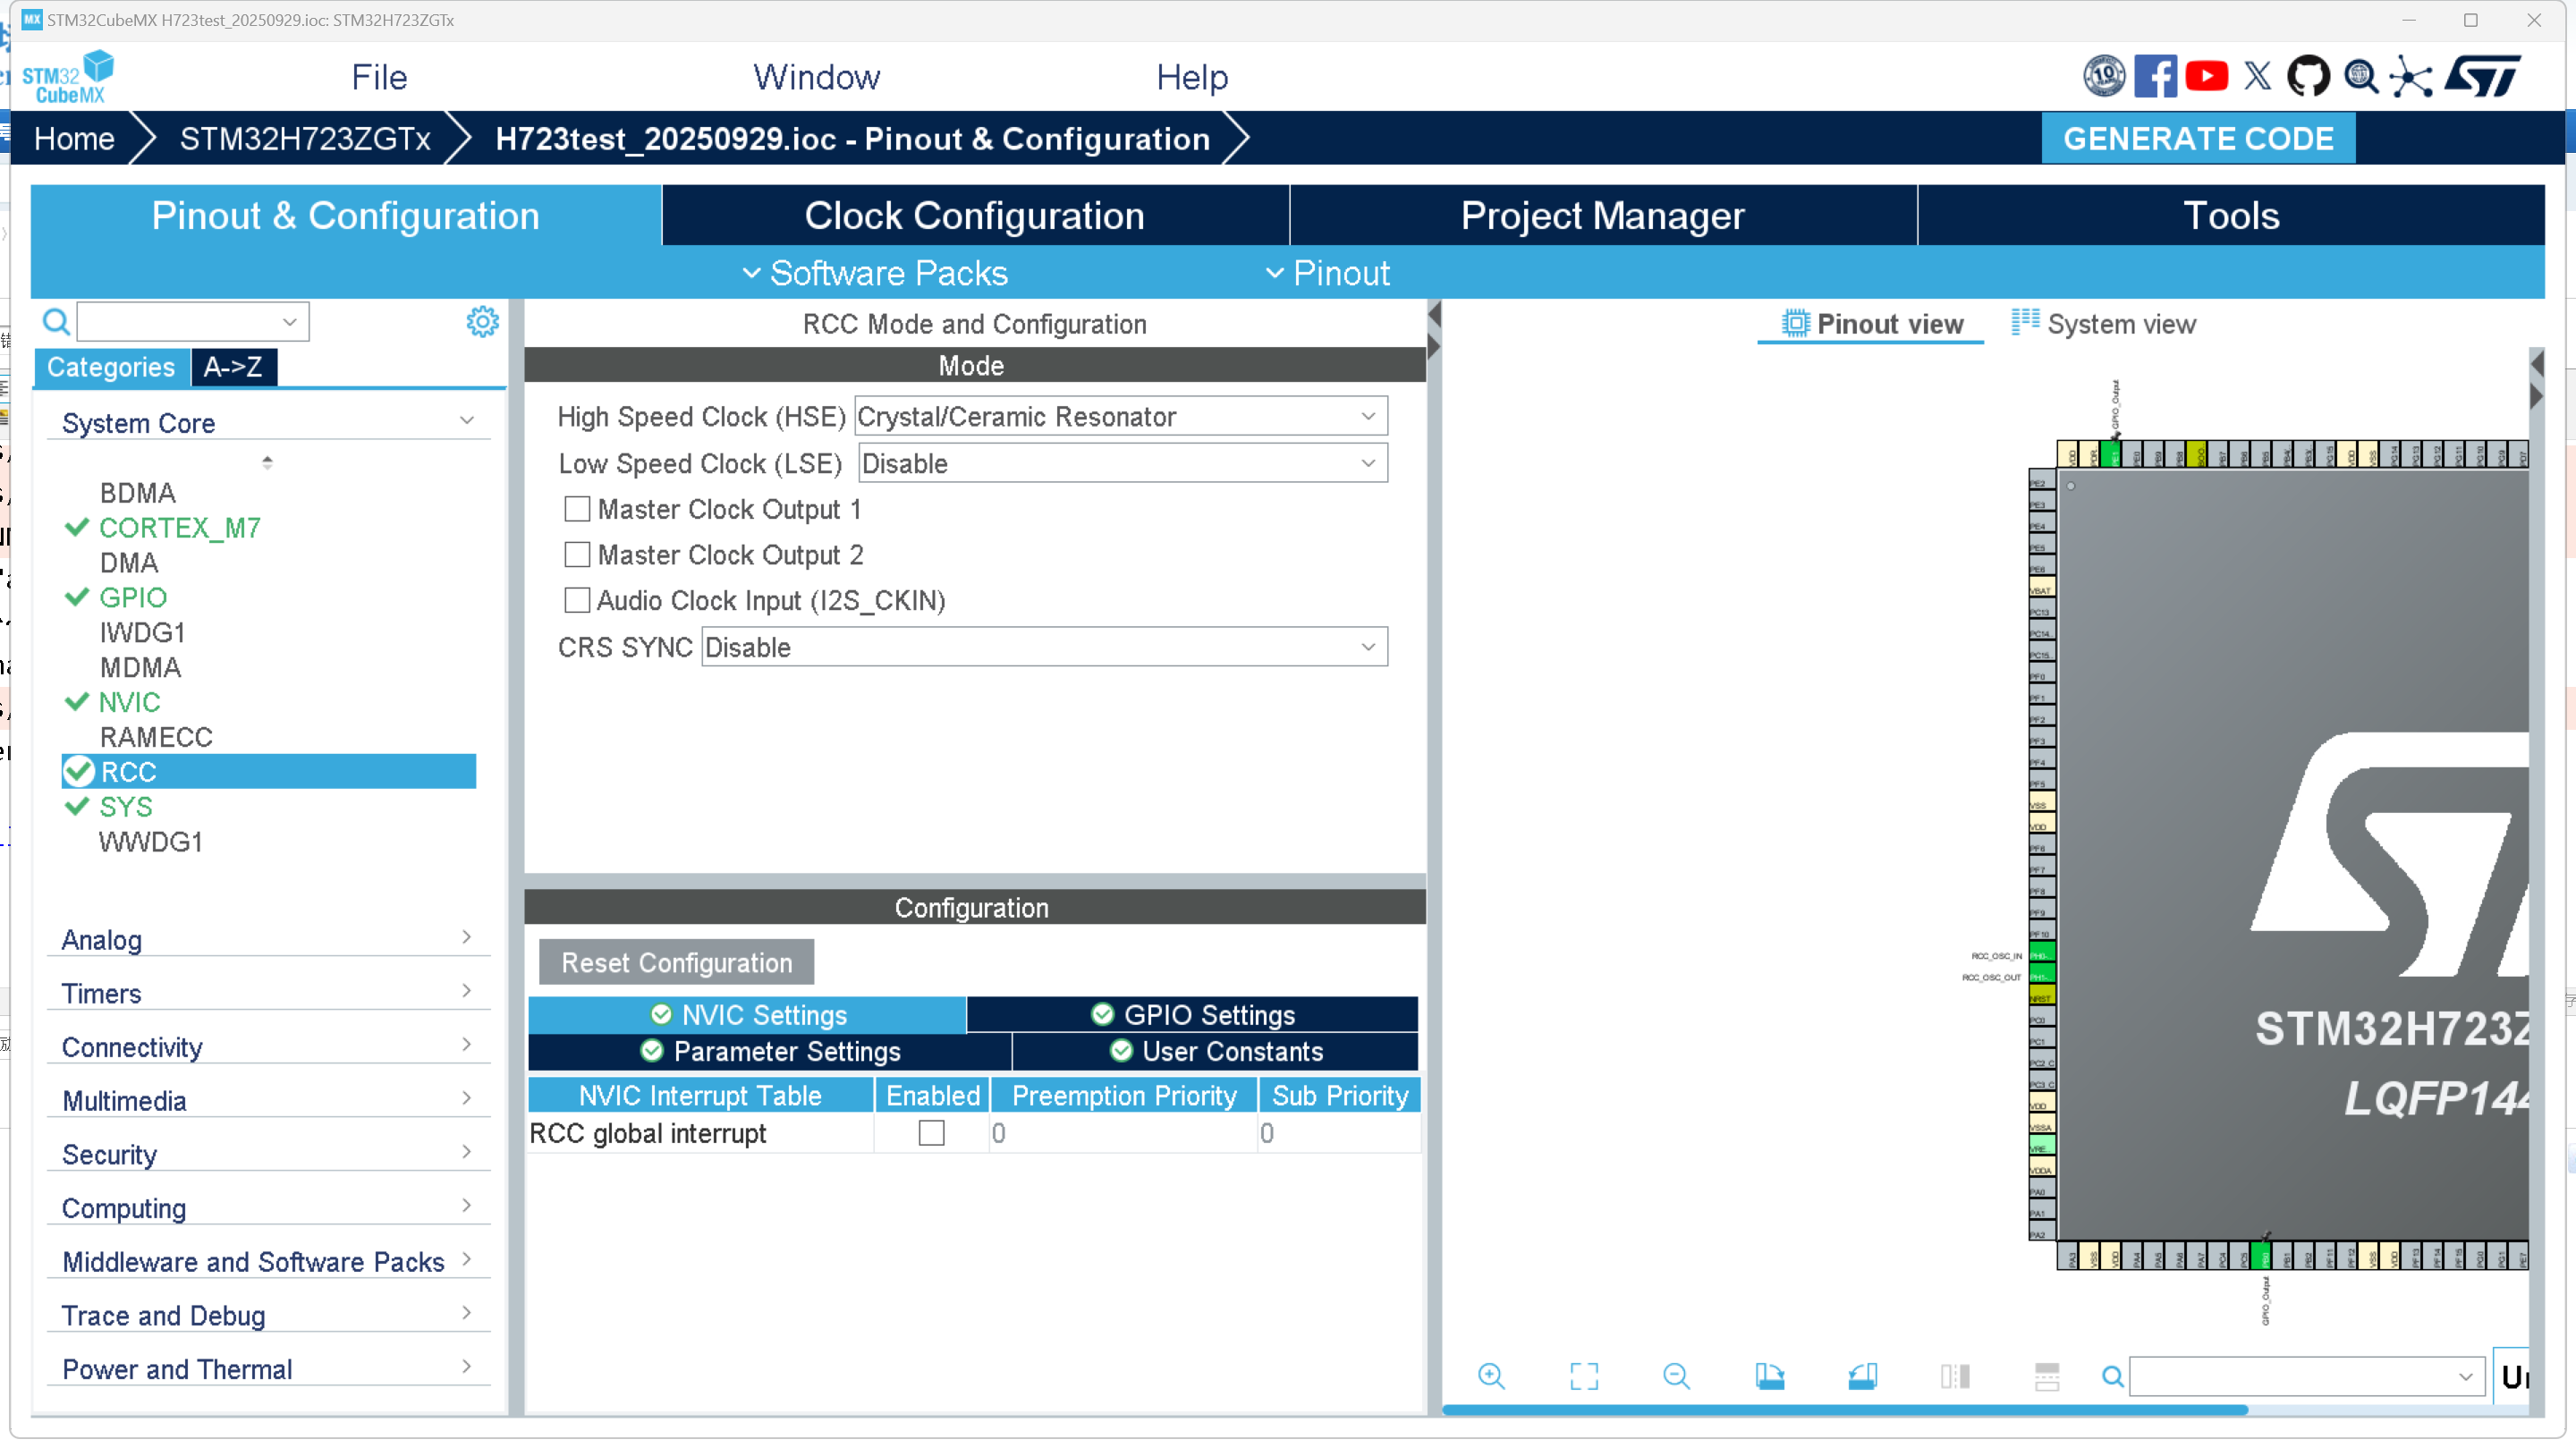Viewport: 2576px width, 1448px height.
Task: Open the YouTube icon in header
Action: [x=2206, y=77]
